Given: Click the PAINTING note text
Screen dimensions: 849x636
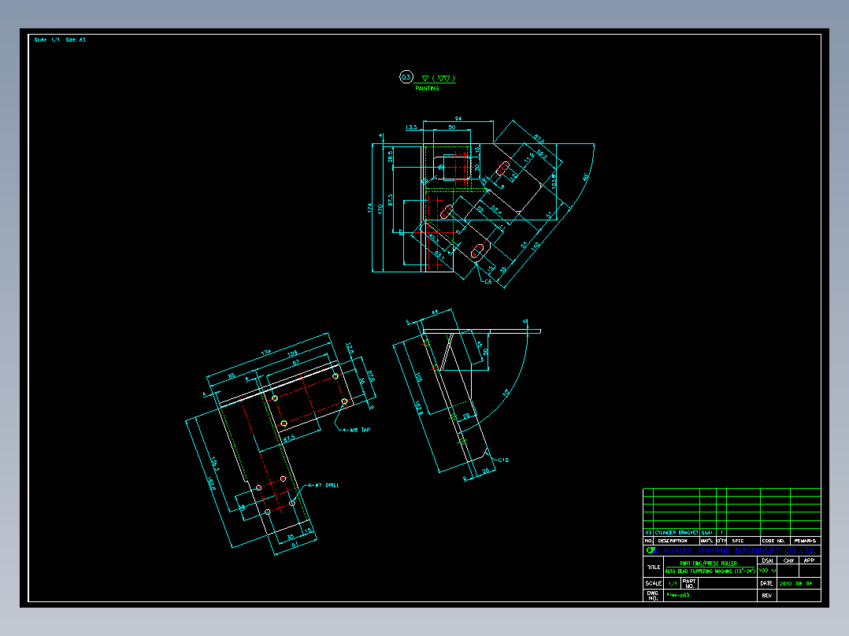Looking at the screenshot, I should click(427, 88).
